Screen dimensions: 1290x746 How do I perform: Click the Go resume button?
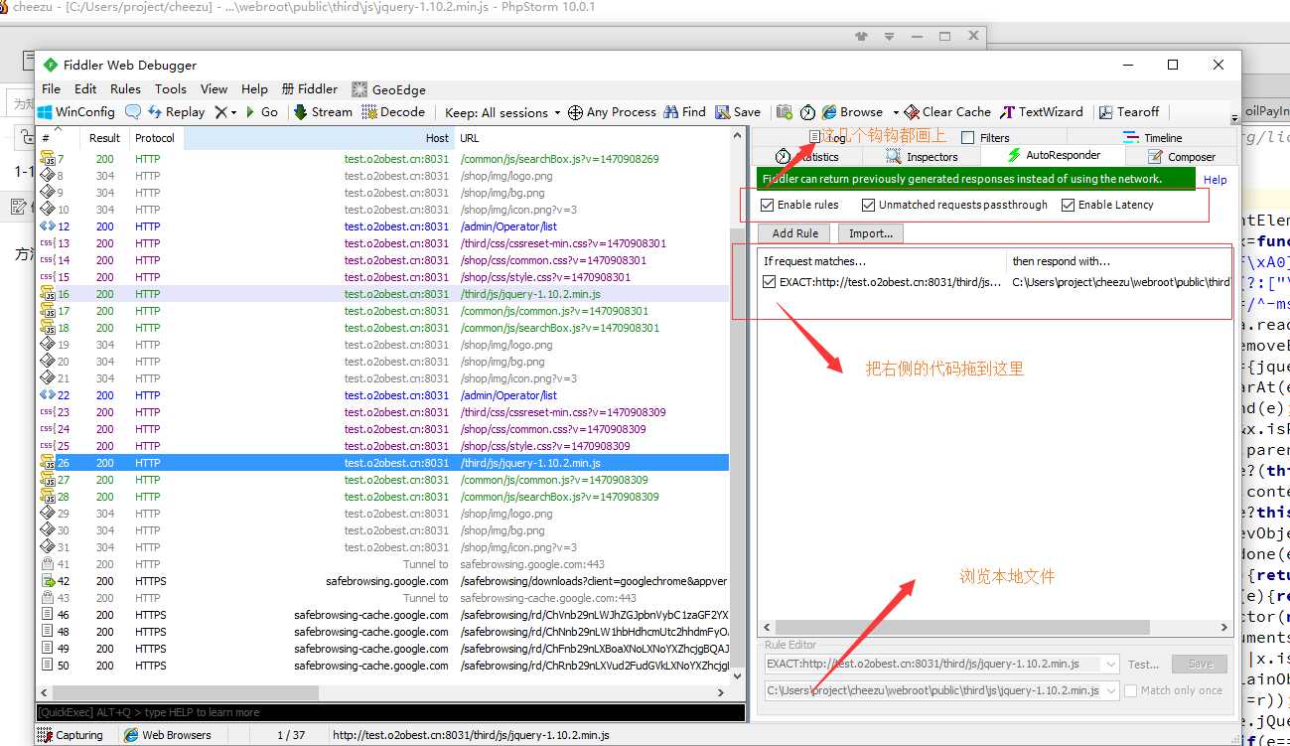[x=262, y=112]
